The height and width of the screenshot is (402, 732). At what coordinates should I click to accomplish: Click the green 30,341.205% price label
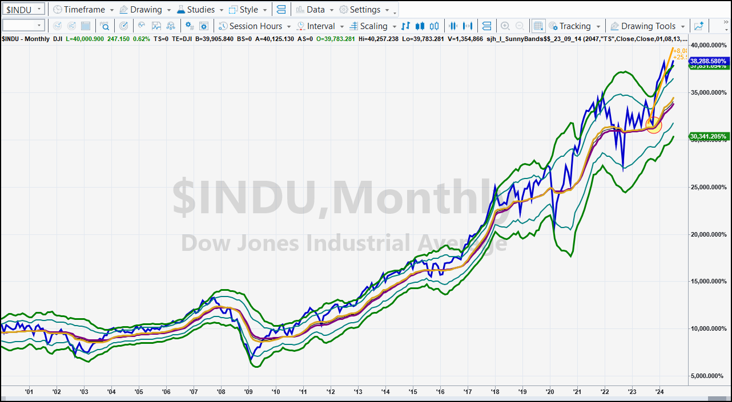click(708, 136)
